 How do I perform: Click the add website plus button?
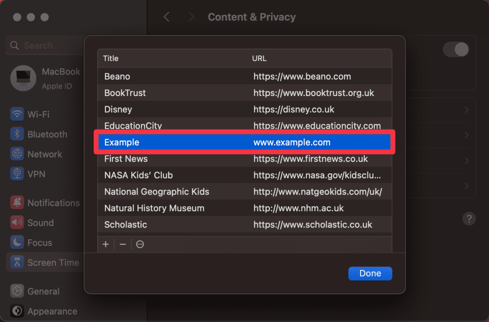click(x=106, y=244)
